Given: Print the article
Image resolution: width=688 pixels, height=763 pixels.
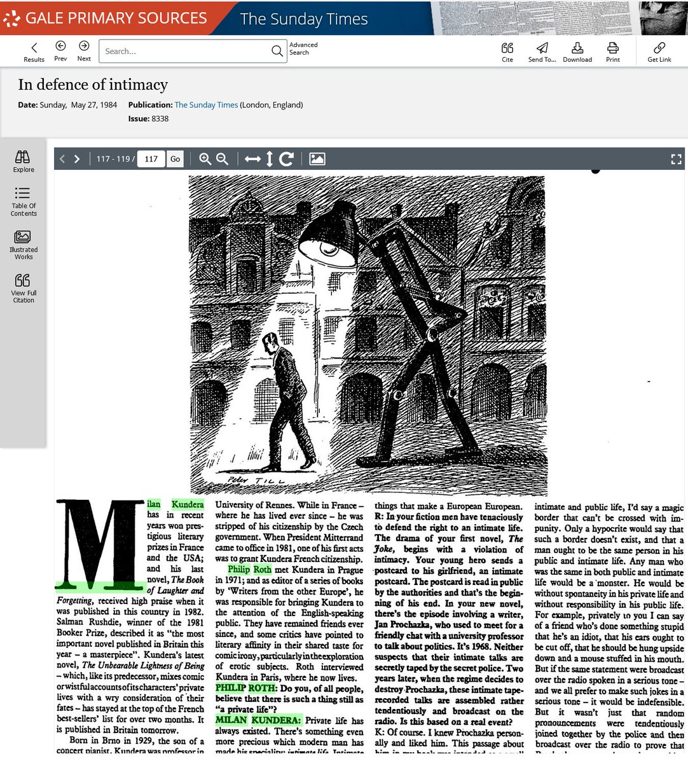Looking at the screenshot, I should click(613, 52).
